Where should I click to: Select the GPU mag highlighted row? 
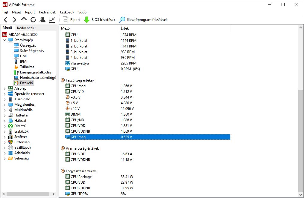point(148,137)
